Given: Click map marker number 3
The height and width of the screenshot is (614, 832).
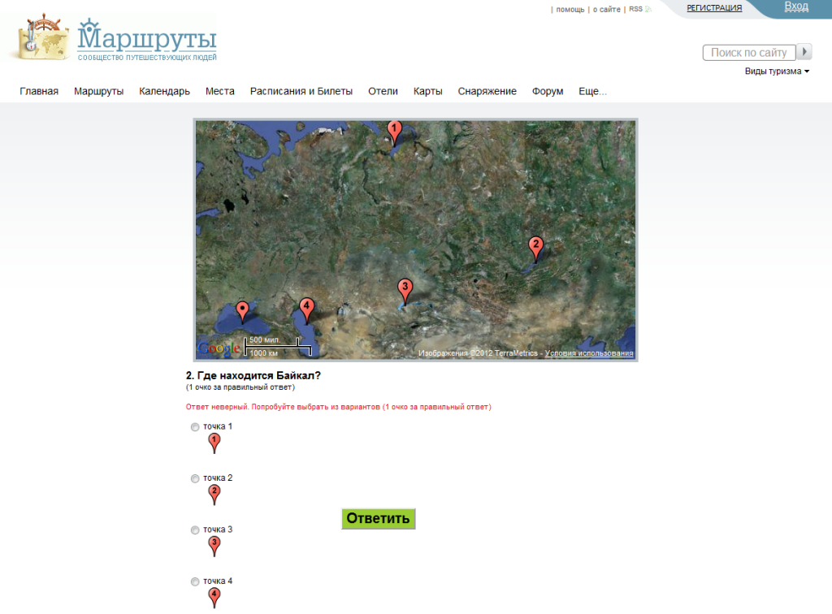Looking at the screenshot, I should (x=405, y=288).
